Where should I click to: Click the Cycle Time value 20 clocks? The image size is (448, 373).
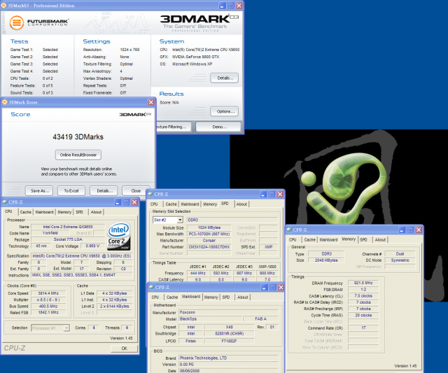(x=363, y=316)
